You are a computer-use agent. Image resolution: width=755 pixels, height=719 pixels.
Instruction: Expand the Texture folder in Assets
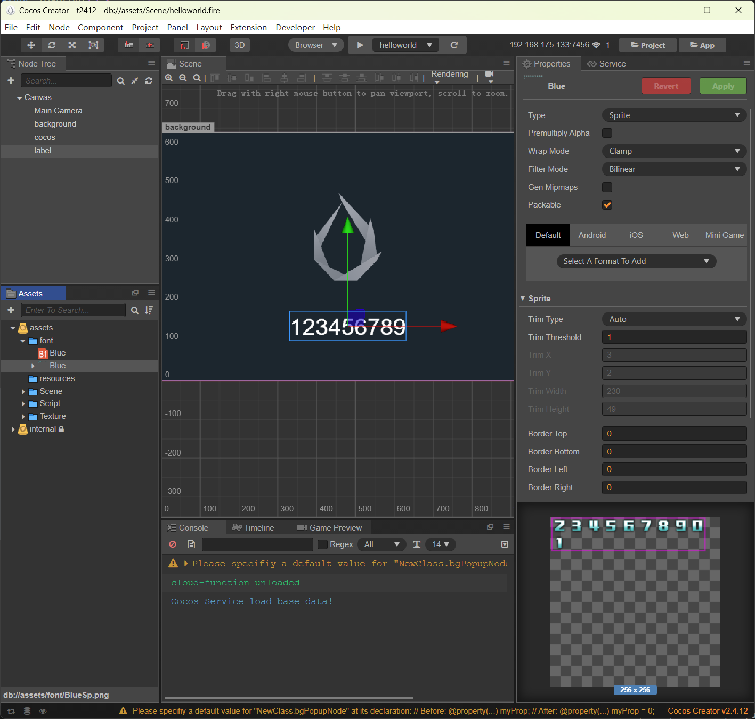coord(23,417)
